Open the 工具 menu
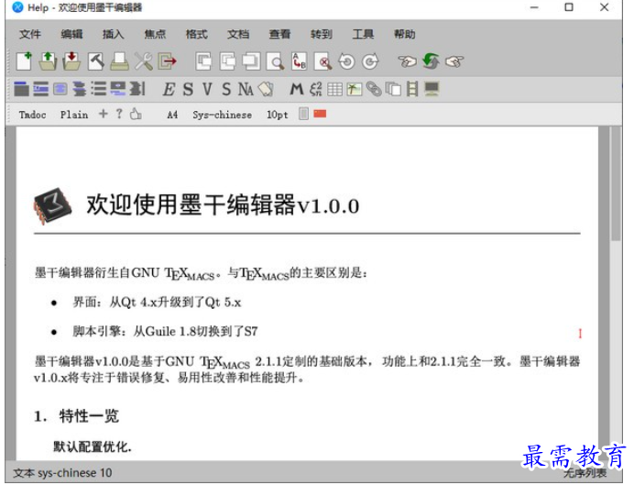Screen dimensions: 634x485 tap(363, 35)
